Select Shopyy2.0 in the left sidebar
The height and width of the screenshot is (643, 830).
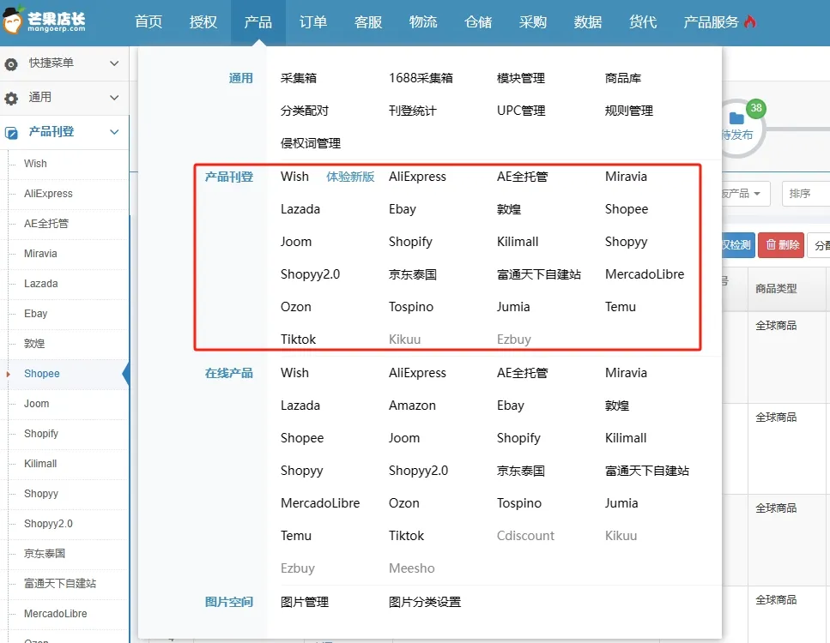48,524
